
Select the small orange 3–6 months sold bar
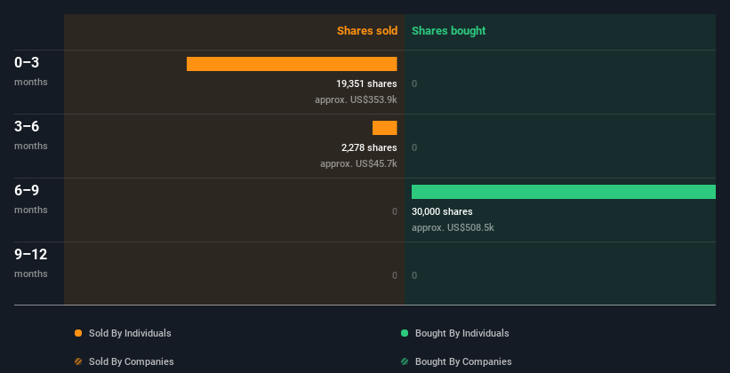tap(384, 128)
